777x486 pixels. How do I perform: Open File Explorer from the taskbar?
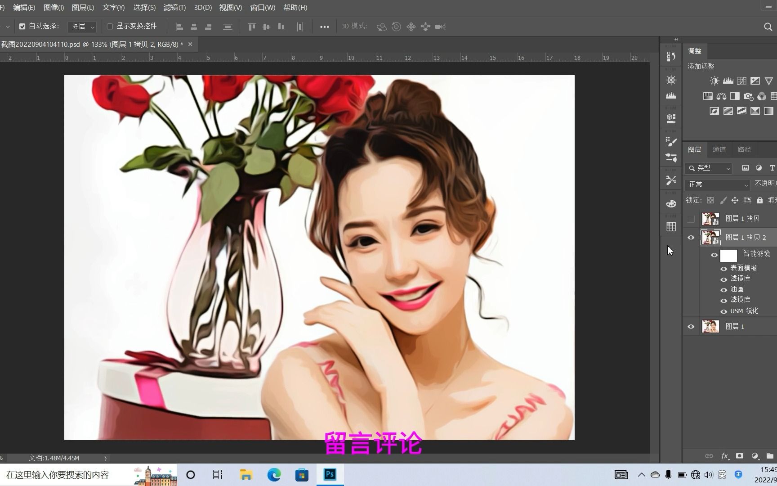[246, 475]
